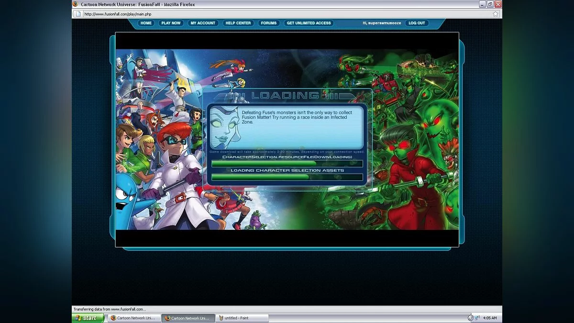
Task: Log out using the LOG OUT button
Action: 417,23
